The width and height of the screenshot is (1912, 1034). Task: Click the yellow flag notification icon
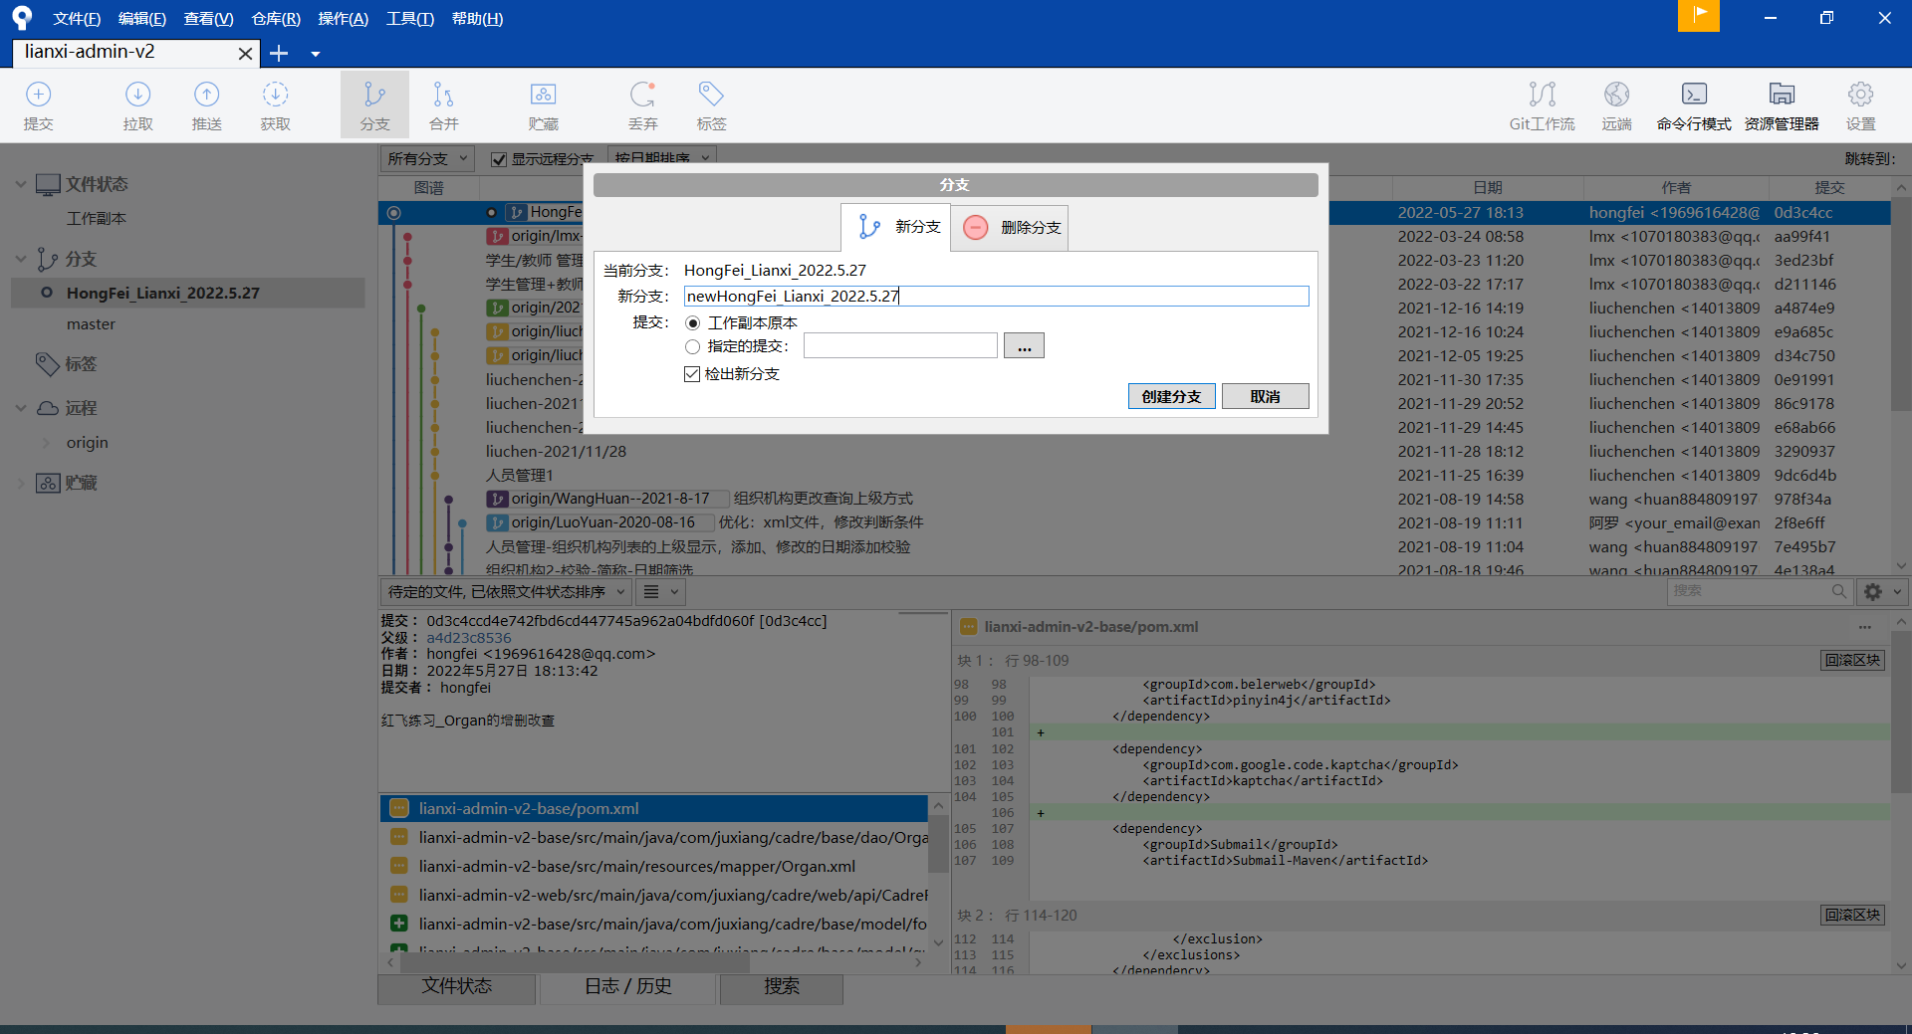1698,15
